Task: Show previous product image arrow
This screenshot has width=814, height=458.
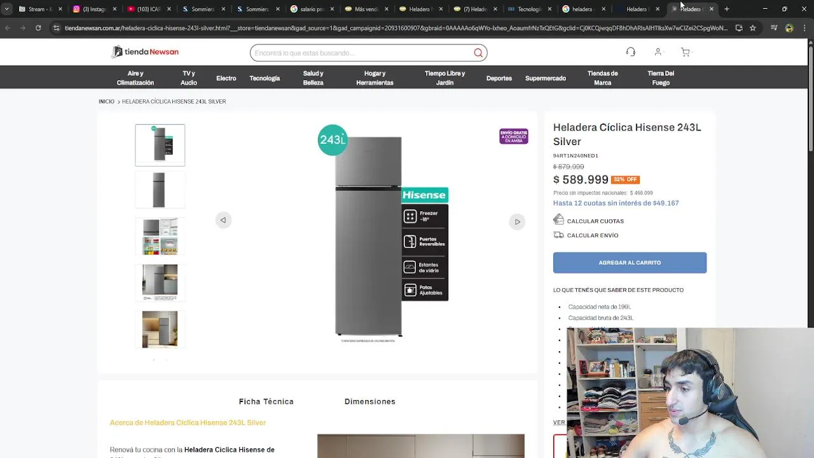Action: 223,220
